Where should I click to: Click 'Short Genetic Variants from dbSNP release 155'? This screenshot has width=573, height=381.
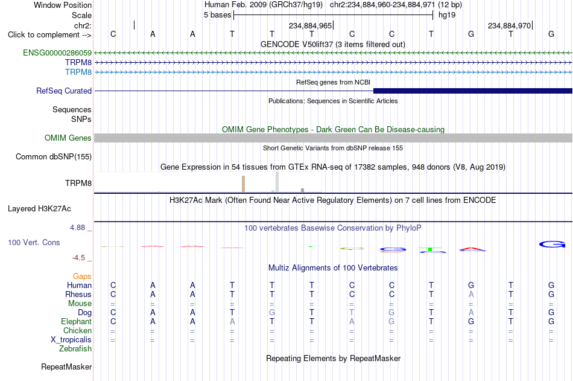pos(333,148)
